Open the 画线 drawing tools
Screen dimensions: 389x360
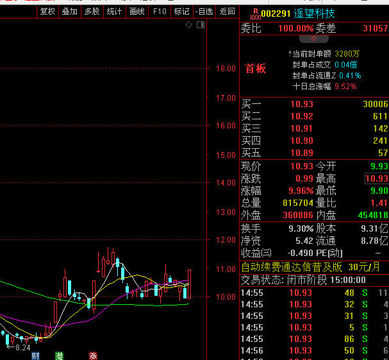[137, 11]
